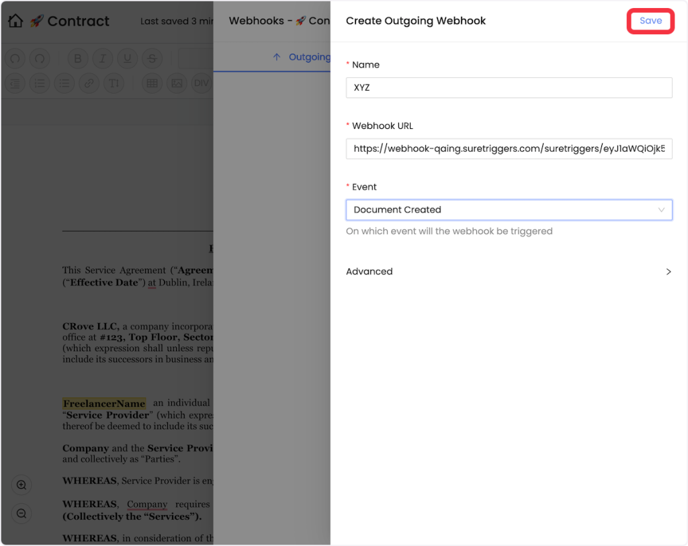This screenshot has width=688, height=546.
Task: Zoom in on the document
Action: click(x=21, y=485)
